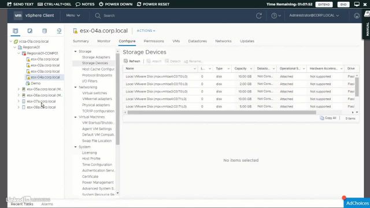The height and width of the screenshot is (208, 370).
Task: Open the Recent Tasks panel
Action: tap(22, 204)
